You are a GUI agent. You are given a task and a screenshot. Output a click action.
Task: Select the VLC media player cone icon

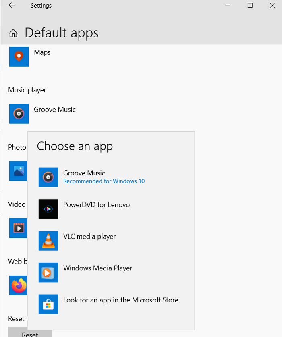click(48, 241)
